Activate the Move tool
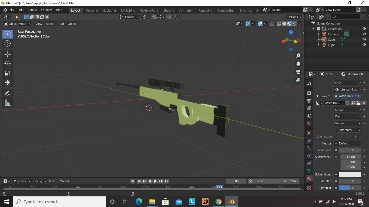The width and height of the screenshot is (369, 207). coord(8,54)
